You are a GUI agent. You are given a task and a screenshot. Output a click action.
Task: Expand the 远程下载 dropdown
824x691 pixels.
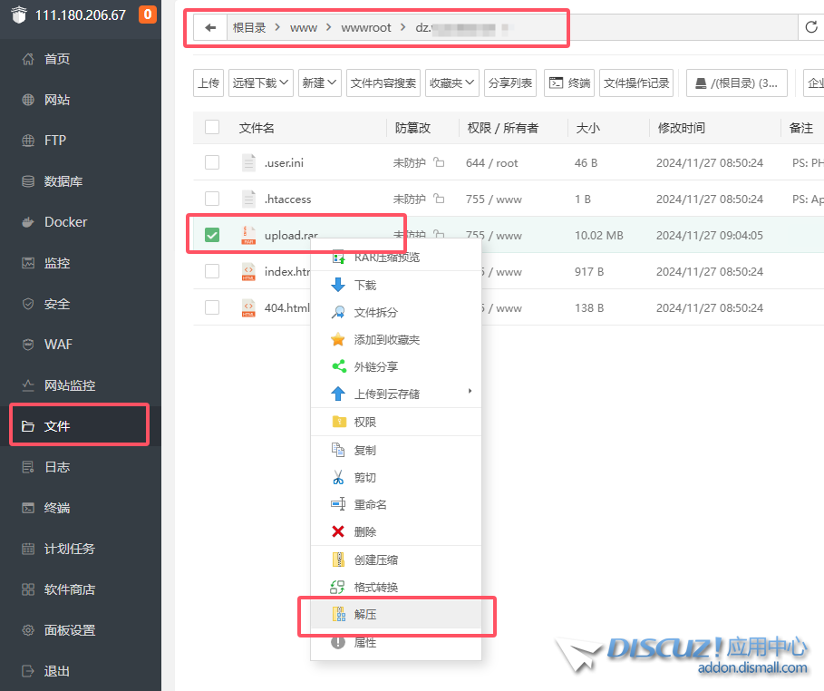point(261,83)
